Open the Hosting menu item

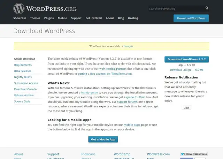[x=133, y=18]
